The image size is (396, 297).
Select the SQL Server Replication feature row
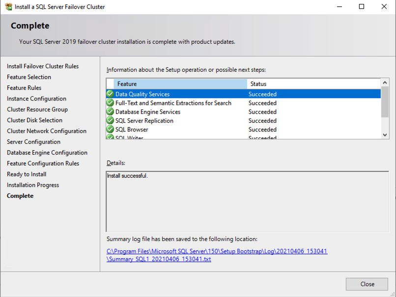[x=144, y=121]
